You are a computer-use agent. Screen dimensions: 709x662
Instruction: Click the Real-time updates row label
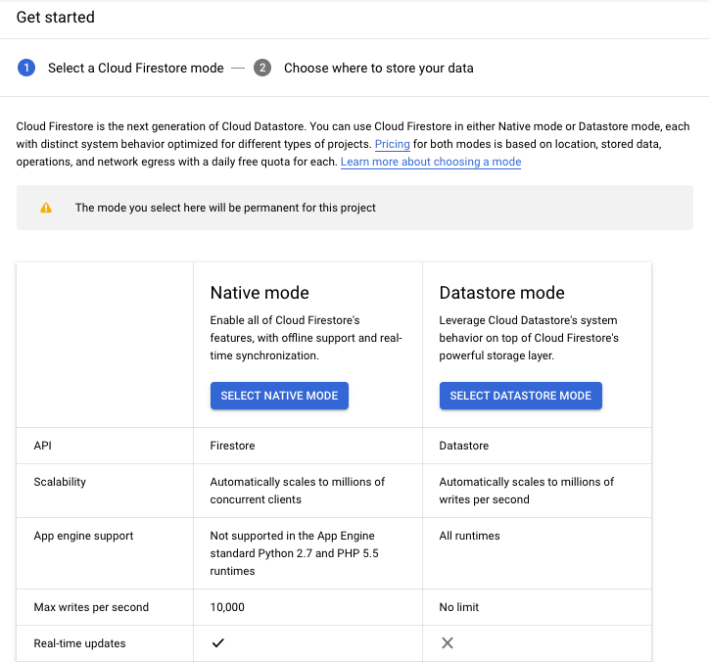[79, 643]
